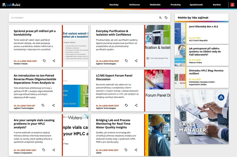
Task: Click 'Po, 14.4.2025 10:00 CEST' date
Action: click(25, 61)
